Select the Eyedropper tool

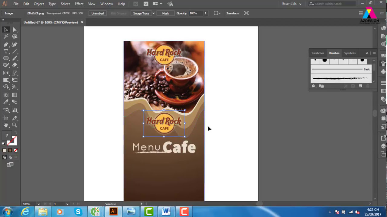(6, 102)
